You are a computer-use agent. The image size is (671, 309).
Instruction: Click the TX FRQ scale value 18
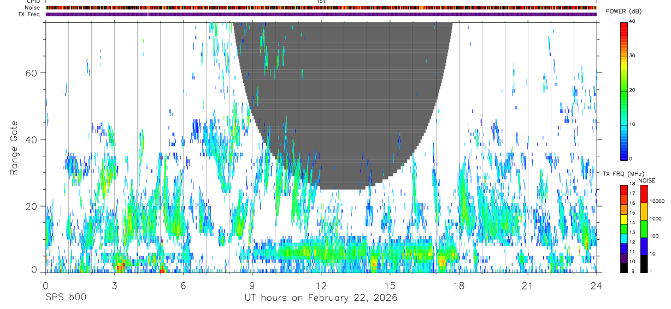pos(632,184)
